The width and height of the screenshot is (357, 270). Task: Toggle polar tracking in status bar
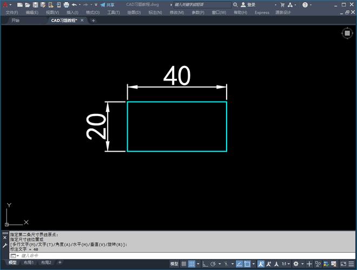coord(213,264)
